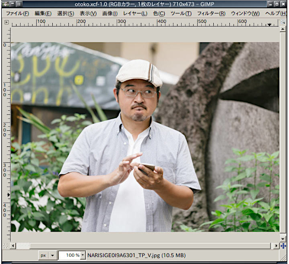Click the navigation cross-arrows icon
The image size is (289, 264).
tap(283, 246)
